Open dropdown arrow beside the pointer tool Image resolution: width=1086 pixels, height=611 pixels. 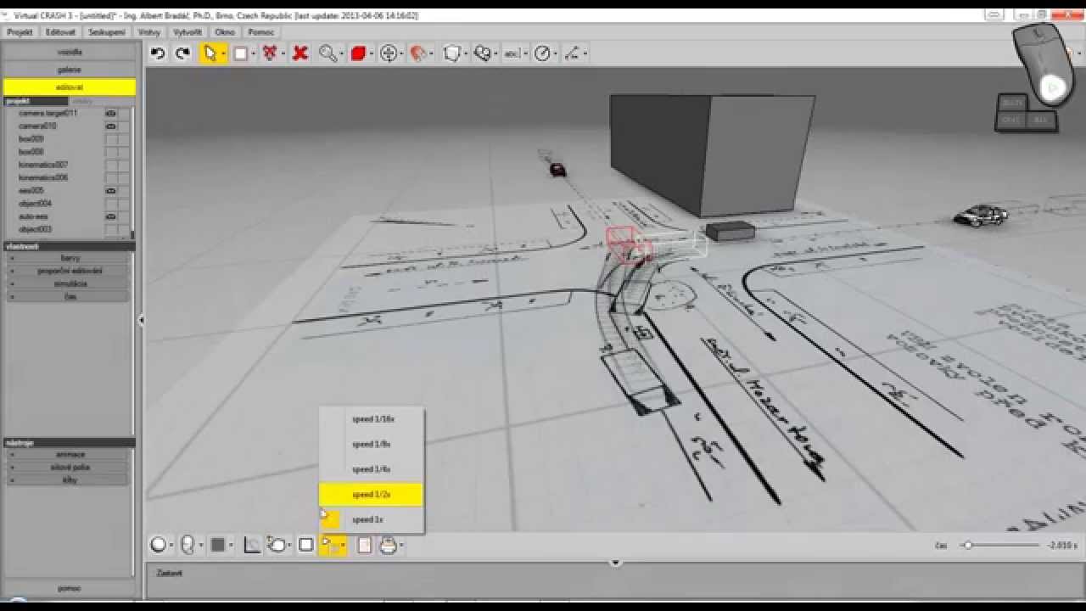coord(223,54)
